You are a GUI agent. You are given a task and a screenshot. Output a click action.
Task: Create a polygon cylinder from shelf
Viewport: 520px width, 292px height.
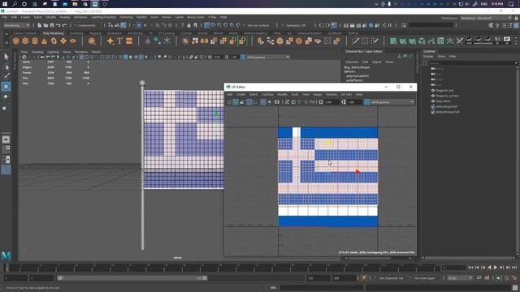coord(35,41)
